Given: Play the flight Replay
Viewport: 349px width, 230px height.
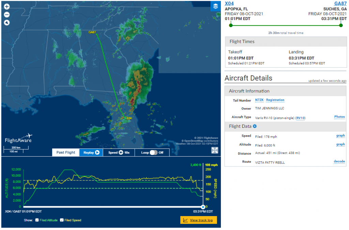Looking at the screenshot, I should tap(91, 153).
